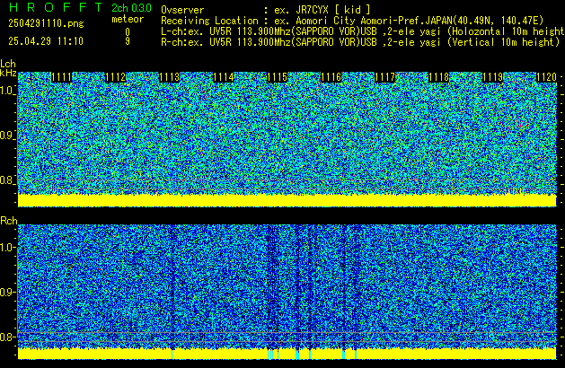Click time marker 1119

pos(492,77)
